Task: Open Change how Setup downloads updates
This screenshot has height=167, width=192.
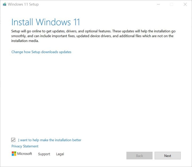Action: point(41,52)
